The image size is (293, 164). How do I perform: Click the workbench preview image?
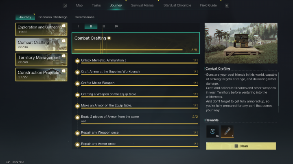click(241, 43)
